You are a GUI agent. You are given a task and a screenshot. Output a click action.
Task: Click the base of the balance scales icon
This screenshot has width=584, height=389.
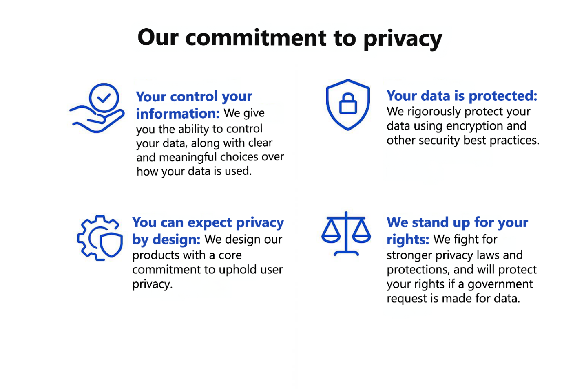[346, 253]
